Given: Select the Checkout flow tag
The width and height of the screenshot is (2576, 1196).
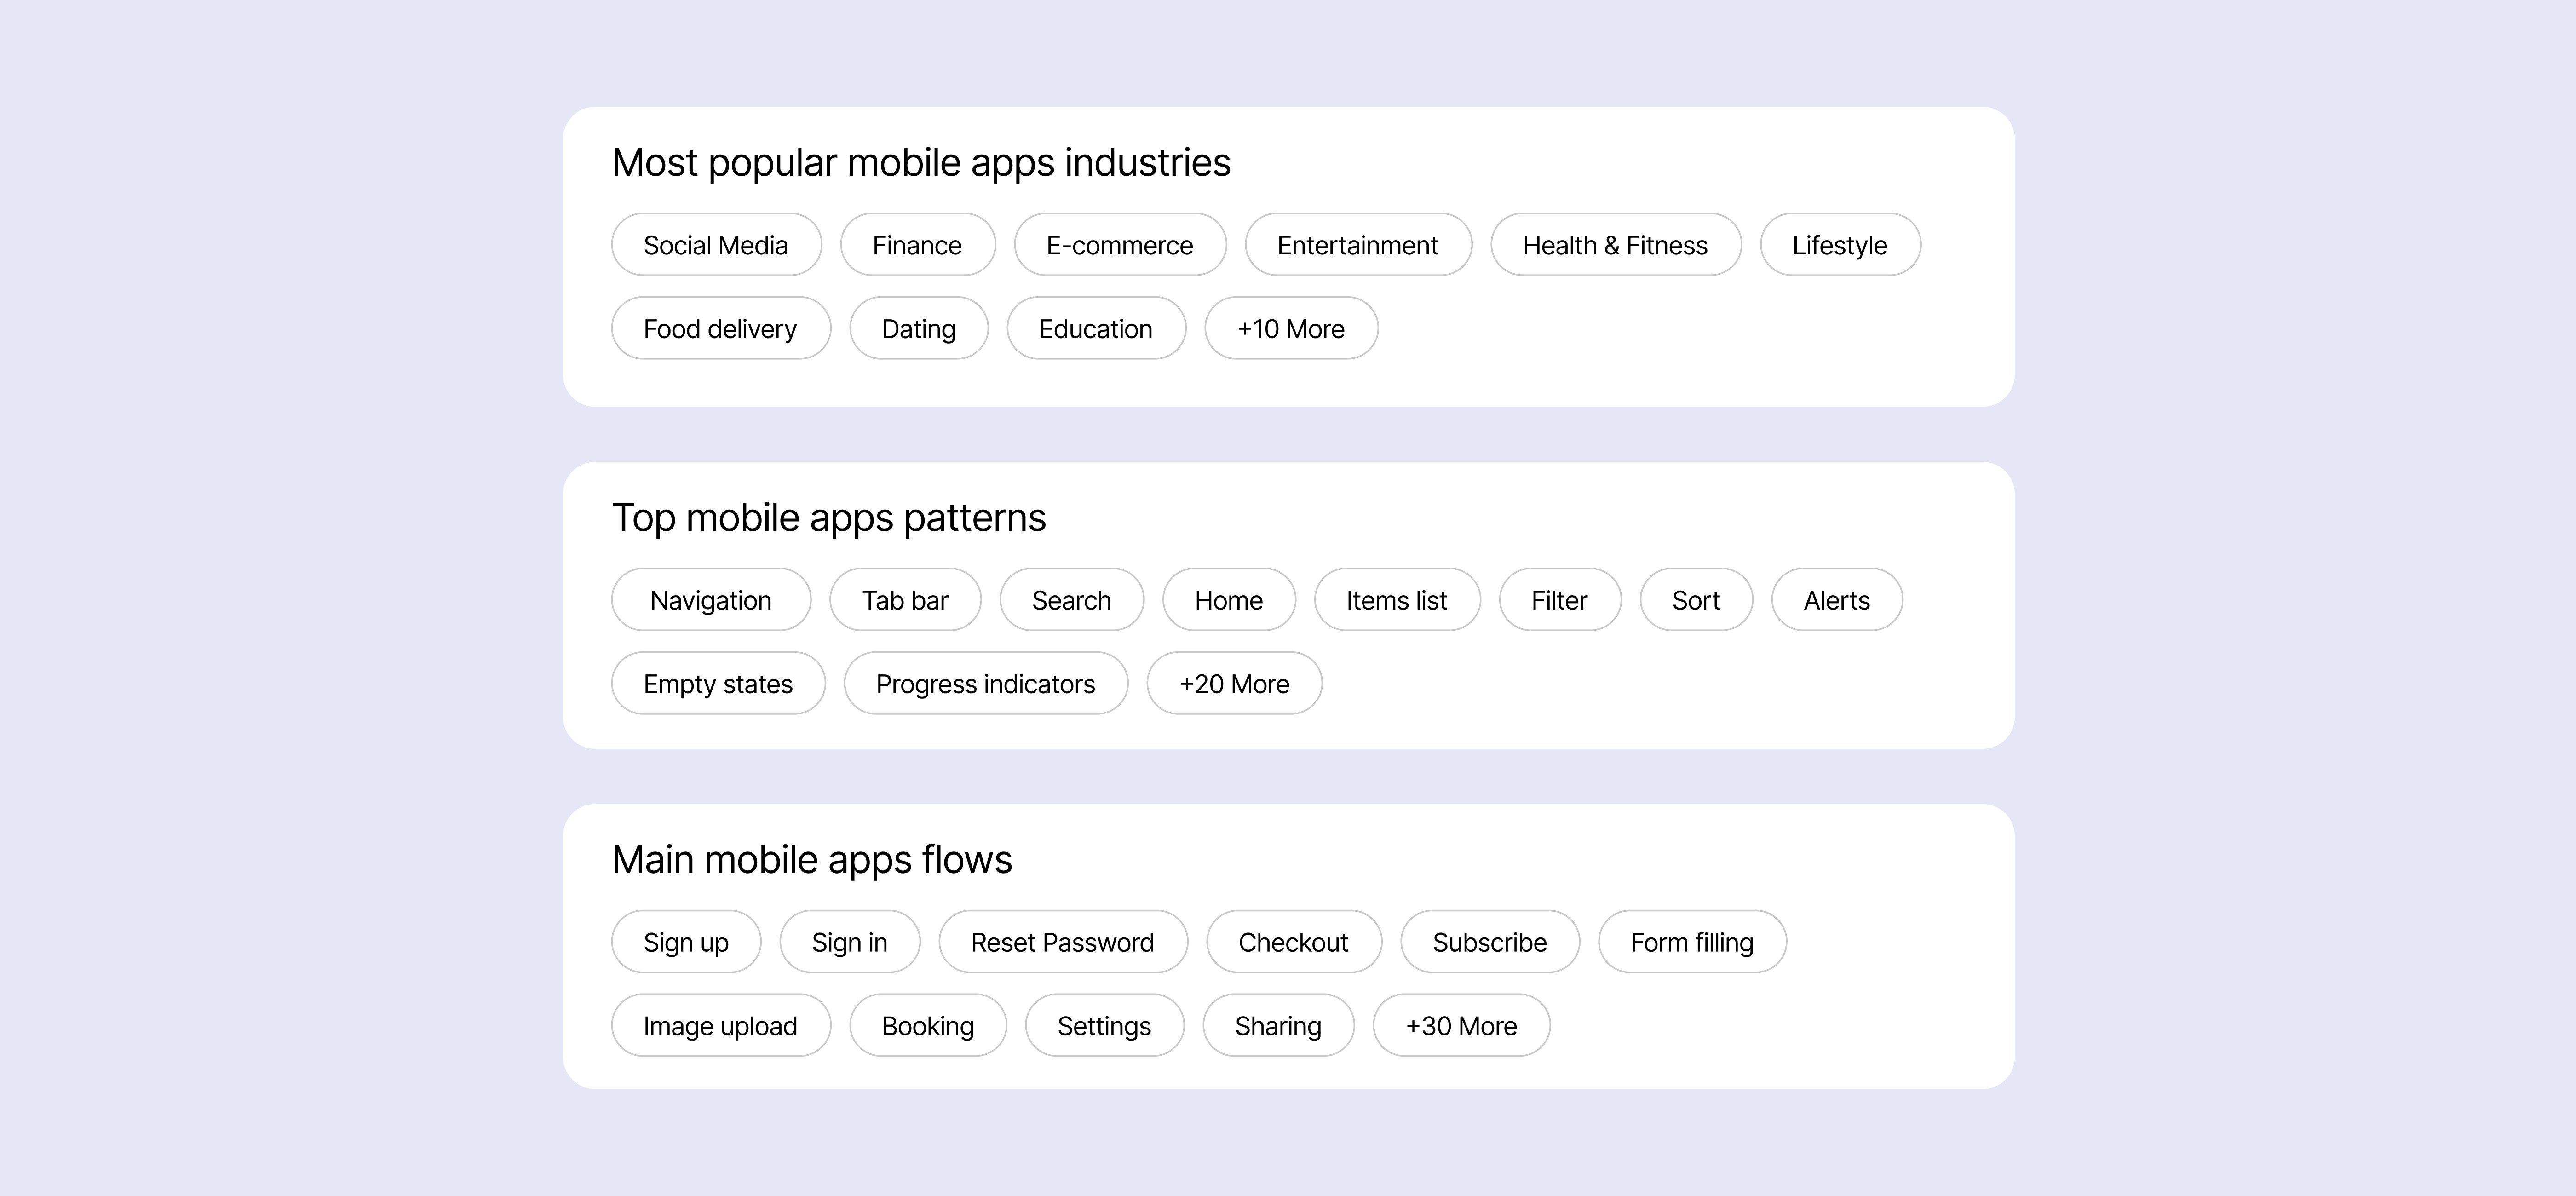Looking at the screenshot, I should point(1294,942).
